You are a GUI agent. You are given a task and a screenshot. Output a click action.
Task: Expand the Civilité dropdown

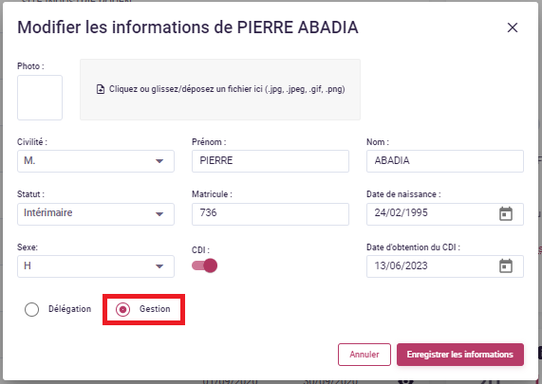coord(96,161)
